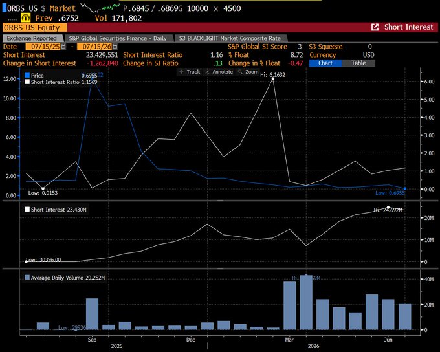
Task: Click the Currency USD value
Action: click(x=368, y=55)
